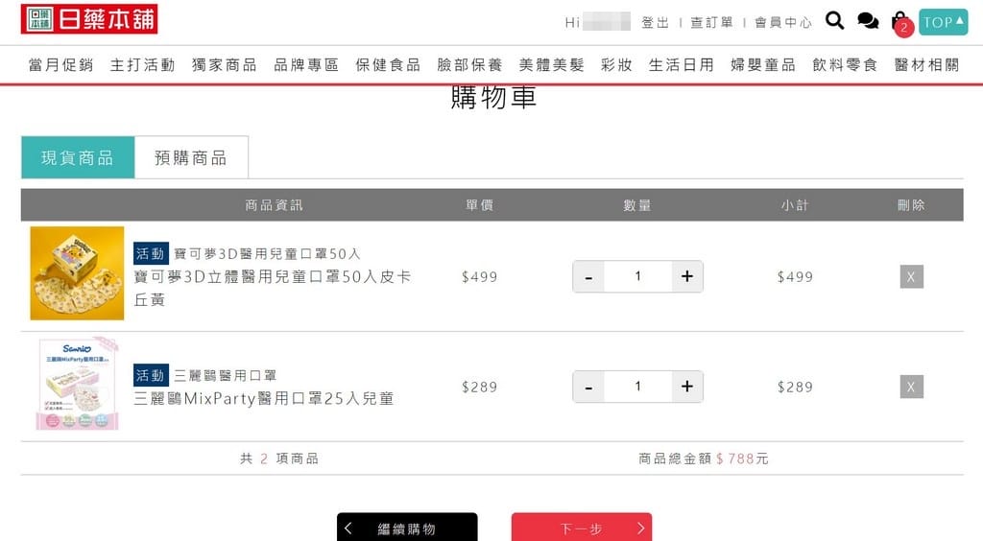
Task: Click the 登出 logout link
Action: coord(655,23)
